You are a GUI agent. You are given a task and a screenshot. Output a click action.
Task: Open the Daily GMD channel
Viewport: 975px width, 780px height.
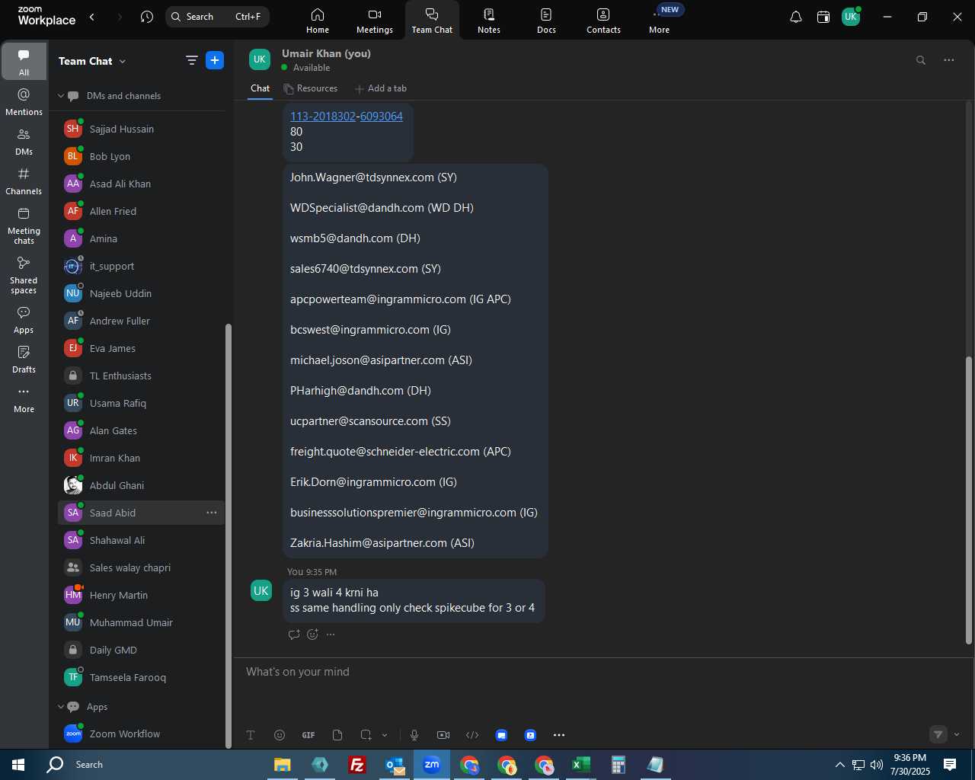pyautogui.click(x=142, y=650)
